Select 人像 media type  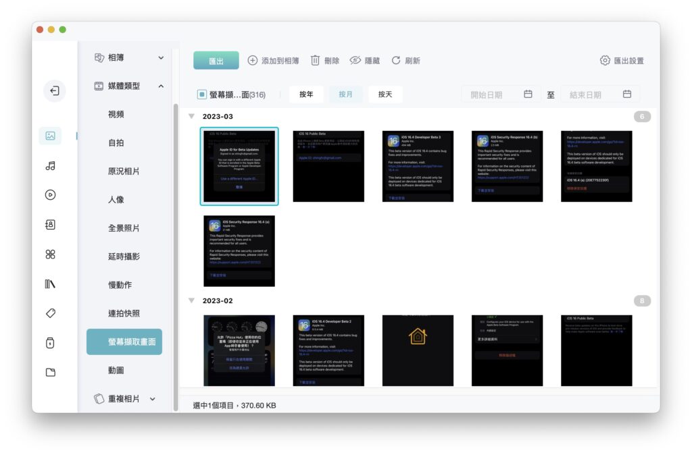click(116, 200)
